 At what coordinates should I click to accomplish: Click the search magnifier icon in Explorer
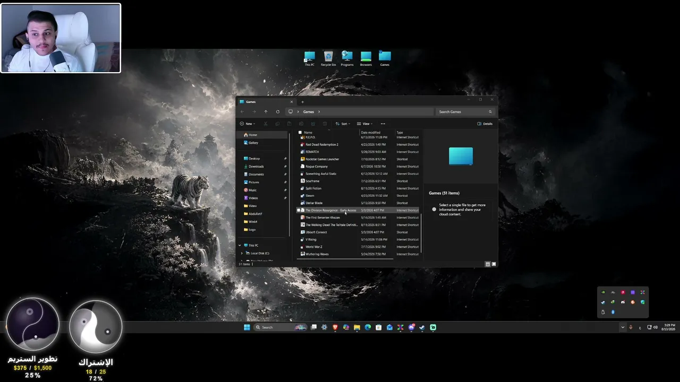(490, 112)
